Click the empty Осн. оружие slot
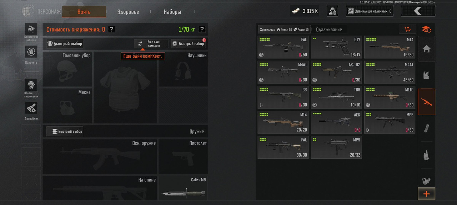Viewport: 457px width, 205px height. pos(100,157)
